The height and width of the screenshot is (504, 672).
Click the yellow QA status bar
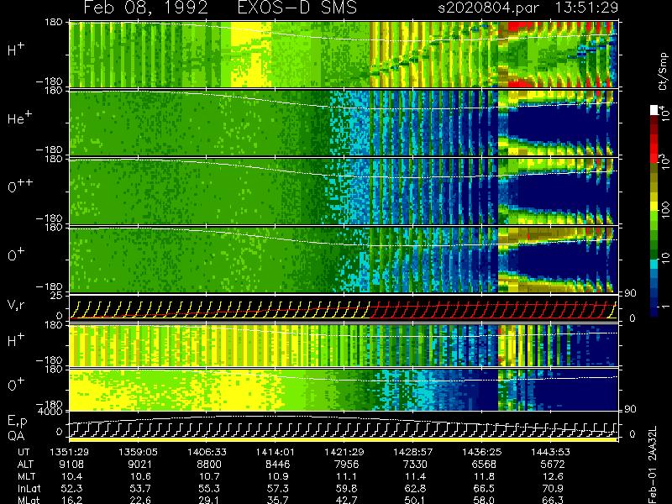(343, 439)
